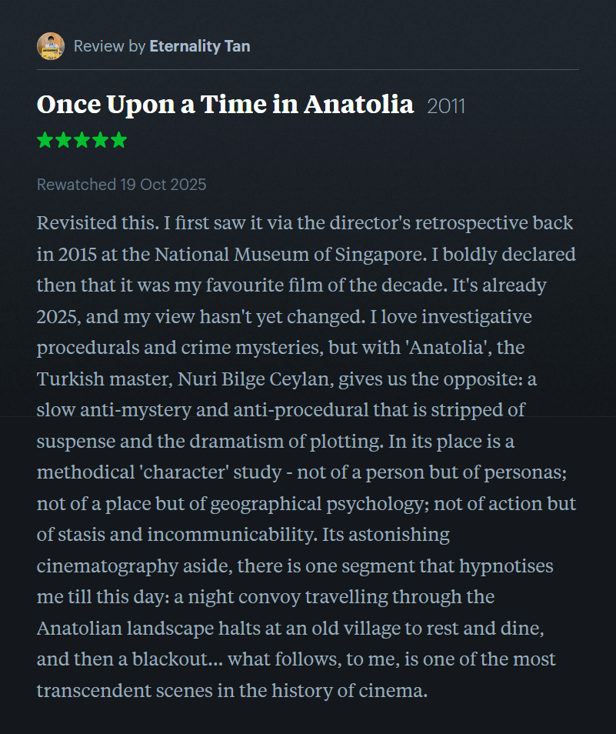The image size is (616, 734).
Task: Click the 2011 release year link
Action: 446,106
